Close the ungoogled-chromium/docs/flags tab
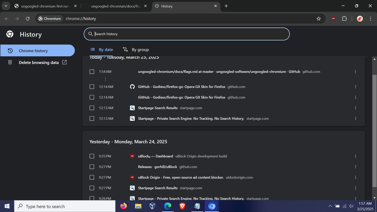 click(145, 6)
